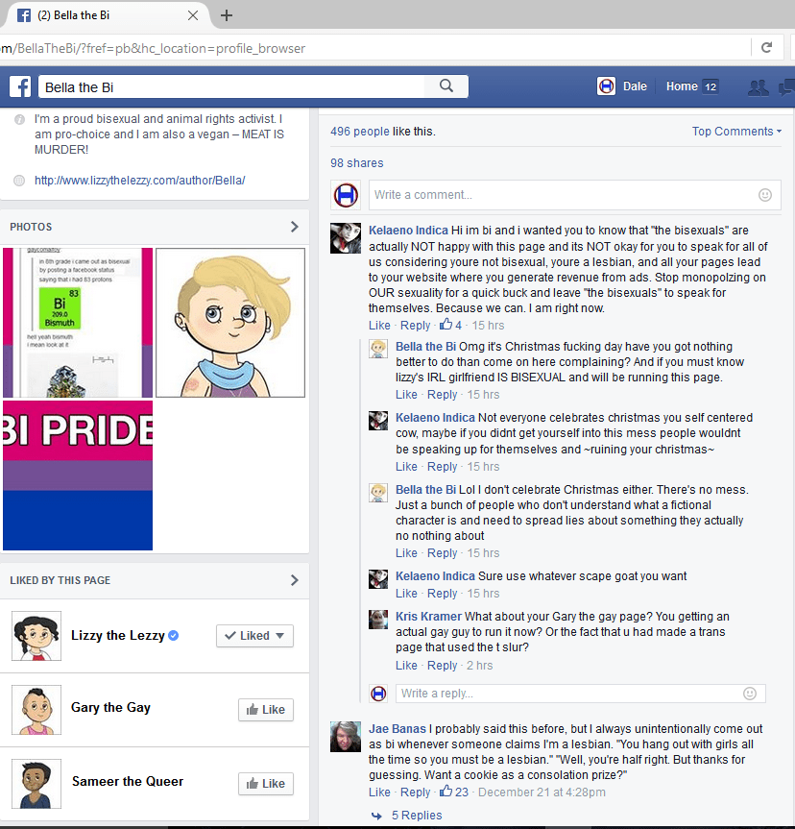Screen dimensions: 795x829
Task: Open the Top Comments dropdown
Action: pyautogui.click(x=736, y=132)
